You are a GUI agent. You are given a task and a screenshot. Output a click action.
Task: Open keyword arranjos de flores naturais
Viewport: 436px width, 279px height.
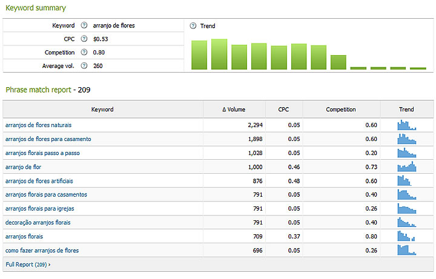[38, 125]
